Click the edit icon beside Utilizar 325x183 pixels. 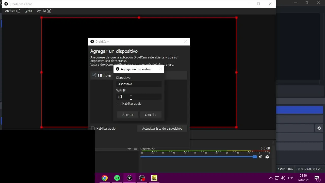point(94,75)
